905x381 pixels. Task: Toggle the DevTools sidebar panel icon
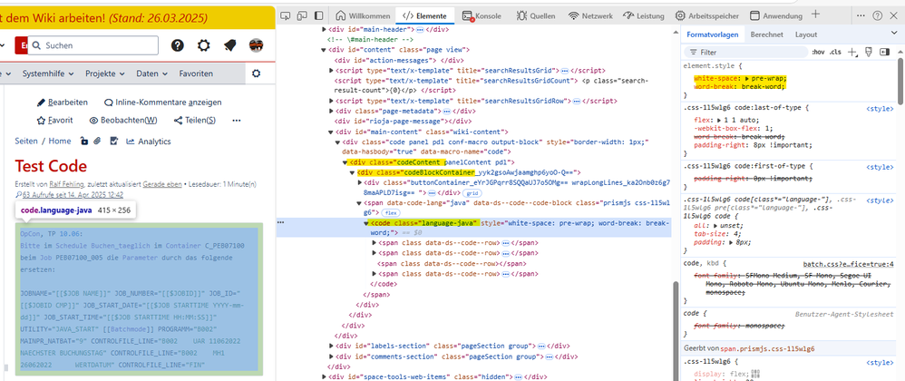[318, 15]
